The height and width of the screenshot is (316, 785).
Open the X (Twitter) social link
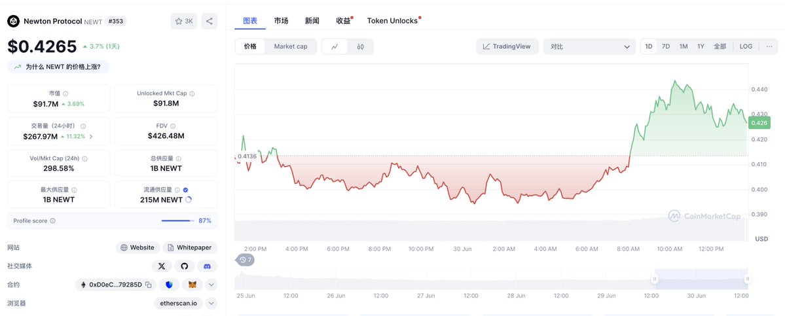(x=161, y=266)
